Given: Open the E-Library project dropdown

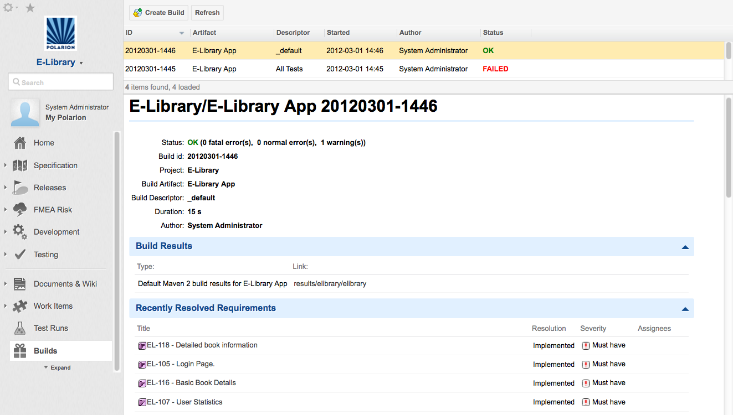Looking at the screenshot, I should [60, 62].
